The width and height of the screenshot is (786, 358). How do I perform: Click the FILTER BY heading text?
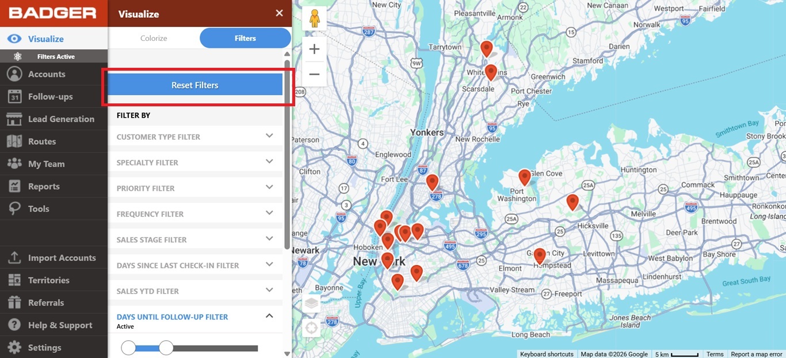pyautogui.click(x=133, y=116)
